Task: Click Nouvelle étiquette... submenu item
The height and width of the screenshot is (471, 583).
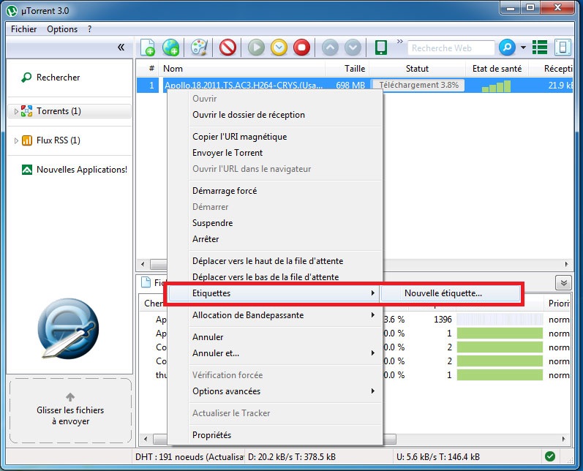Action: point(451,293)
